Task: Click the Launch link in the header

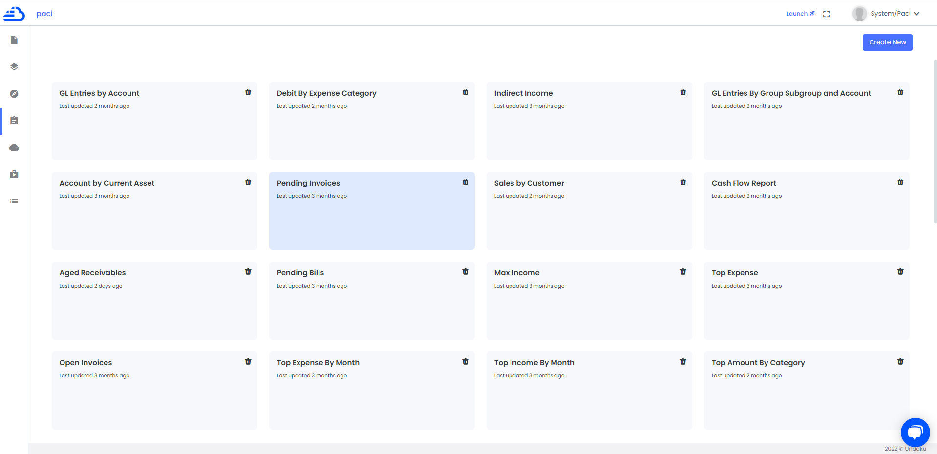Action: [x=800, y=14]
